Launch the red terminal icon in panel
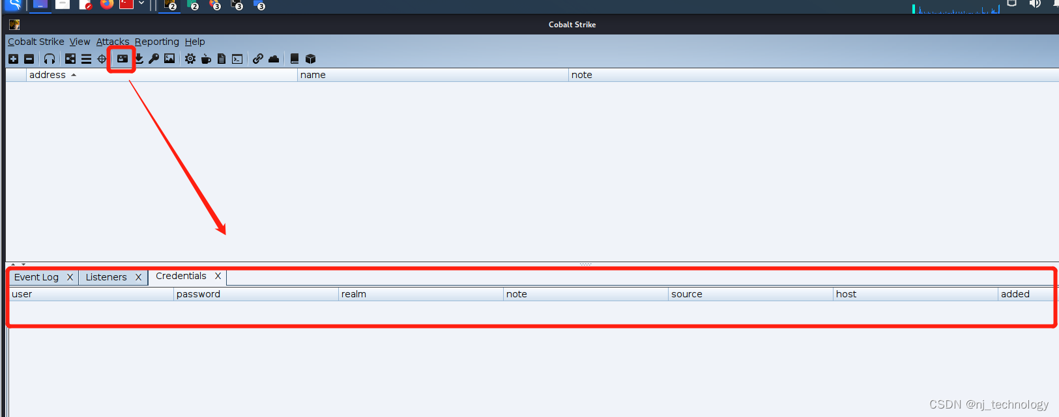The width and height of the screenshot is (1059, 417). pos(126,4)
